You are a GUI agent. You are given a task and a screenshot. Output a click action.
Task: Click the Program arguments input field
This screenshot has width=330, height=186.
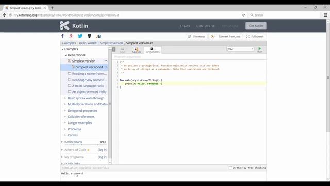click(189, 57)
